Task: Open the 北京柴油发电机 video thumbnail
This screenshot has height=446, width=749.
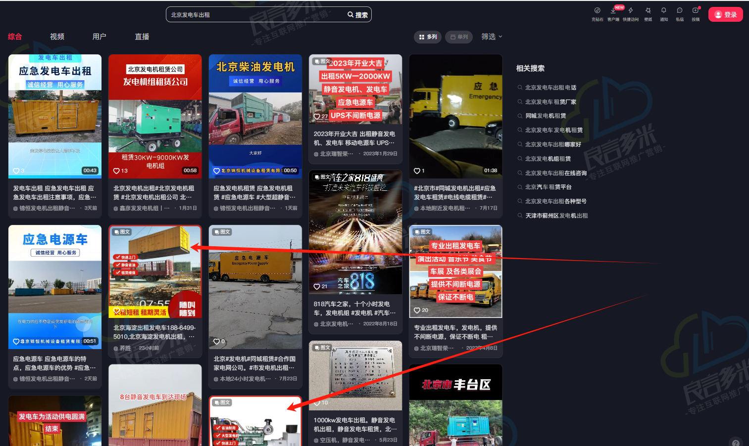Action: 255,116
